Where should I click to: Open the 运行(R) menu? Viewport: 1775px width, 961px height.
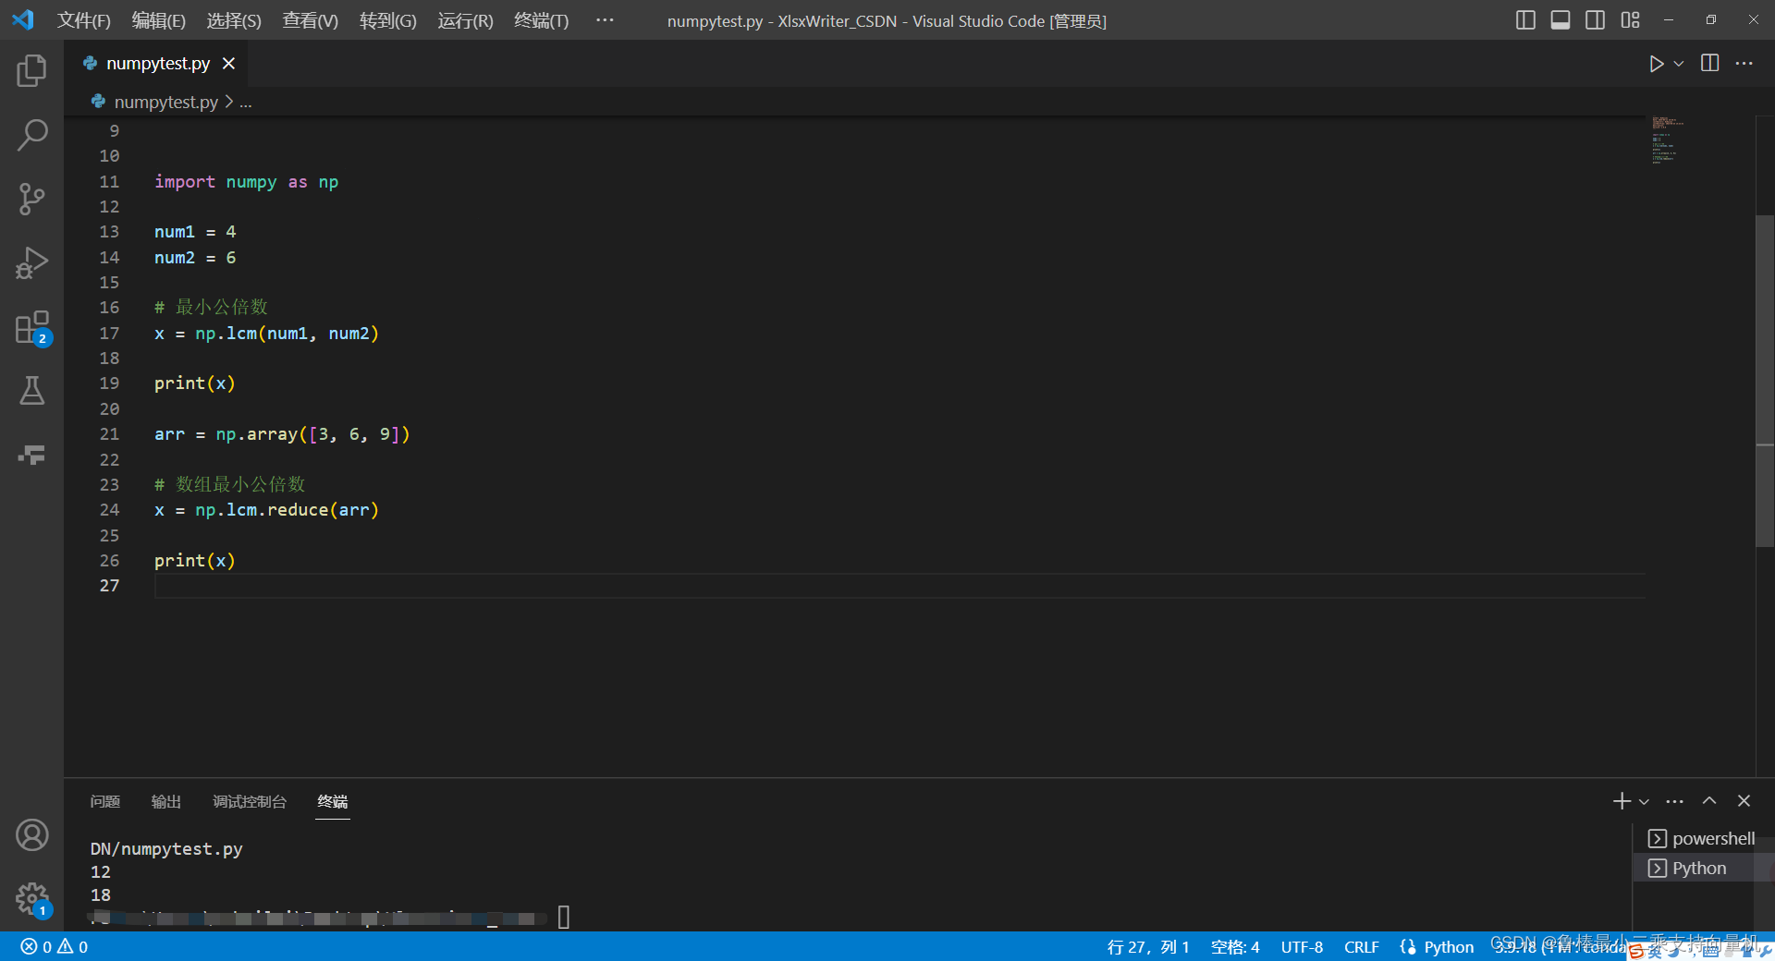[x=466, y=20]
